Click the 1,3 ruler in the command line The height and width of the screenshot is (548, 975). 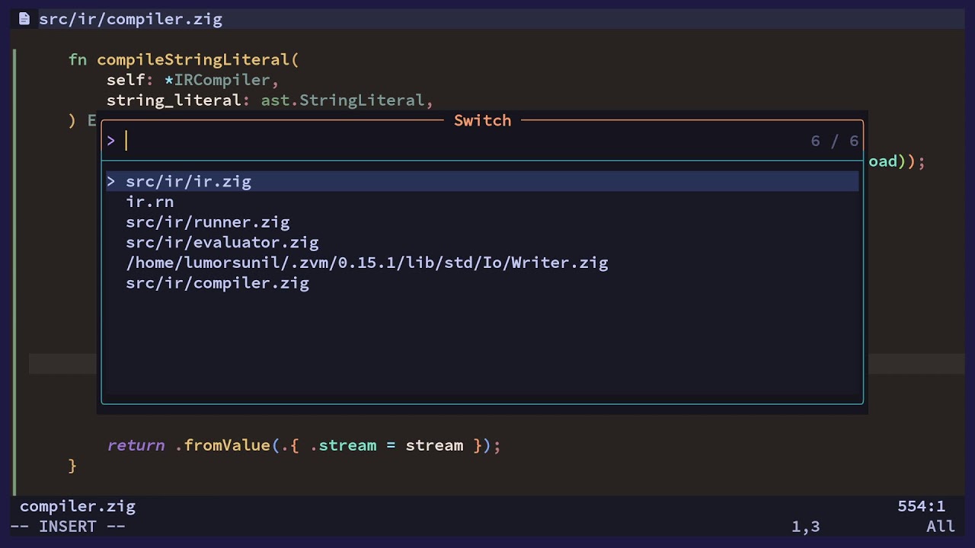[805, 527]
